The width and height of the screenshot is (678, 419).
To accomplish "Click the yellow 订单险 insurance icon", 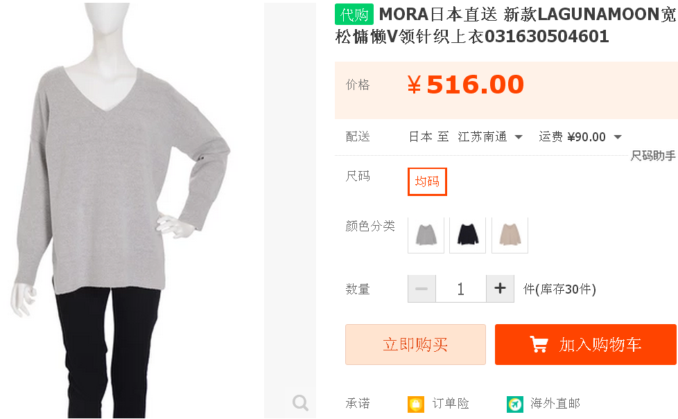I will [x=415, y=404].
